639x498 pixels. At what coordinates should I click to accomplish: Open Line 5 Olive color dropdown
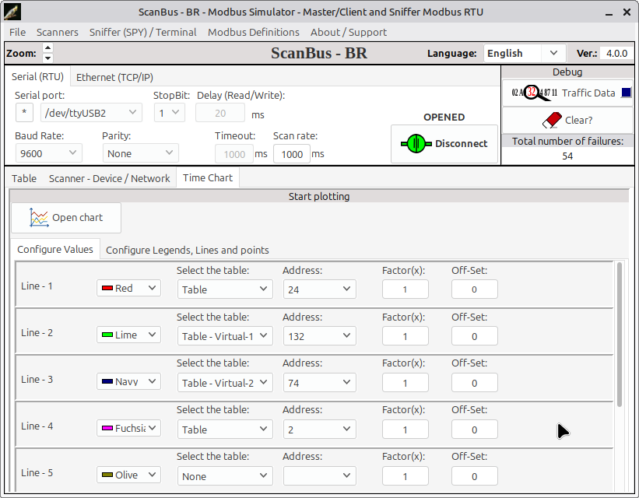[128, 475]
